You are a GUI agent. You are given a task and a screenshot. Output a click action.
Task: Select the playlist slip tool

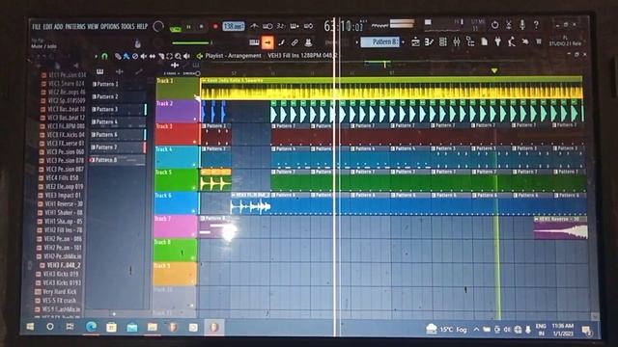pyautogui.click(x=153, y=56)
